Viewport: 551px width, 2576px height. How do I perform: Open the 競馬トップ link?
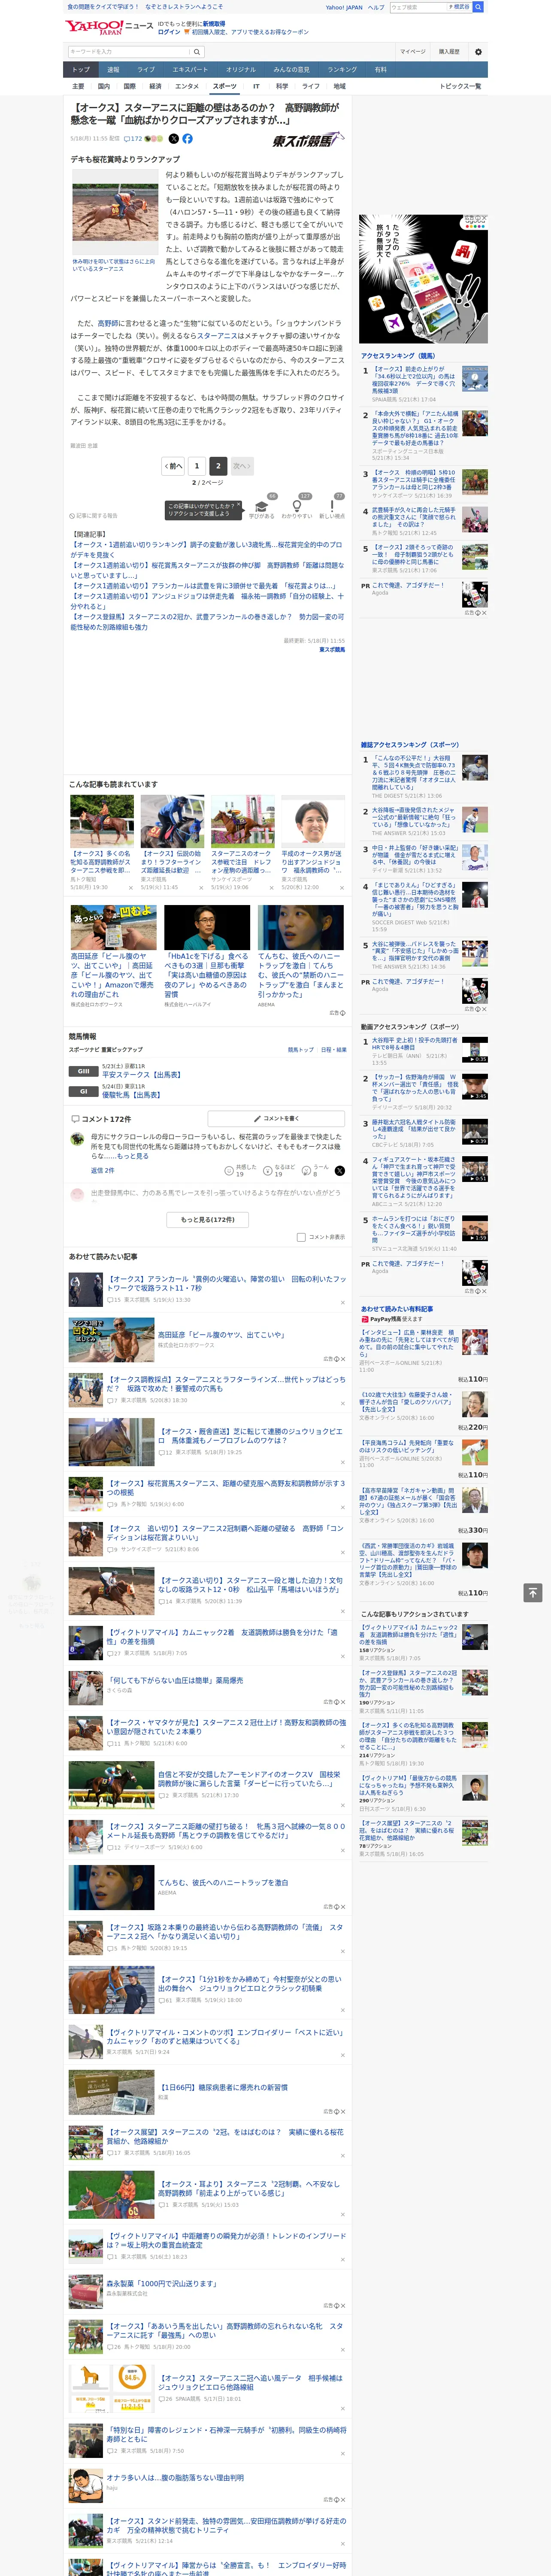point(301,1050)
